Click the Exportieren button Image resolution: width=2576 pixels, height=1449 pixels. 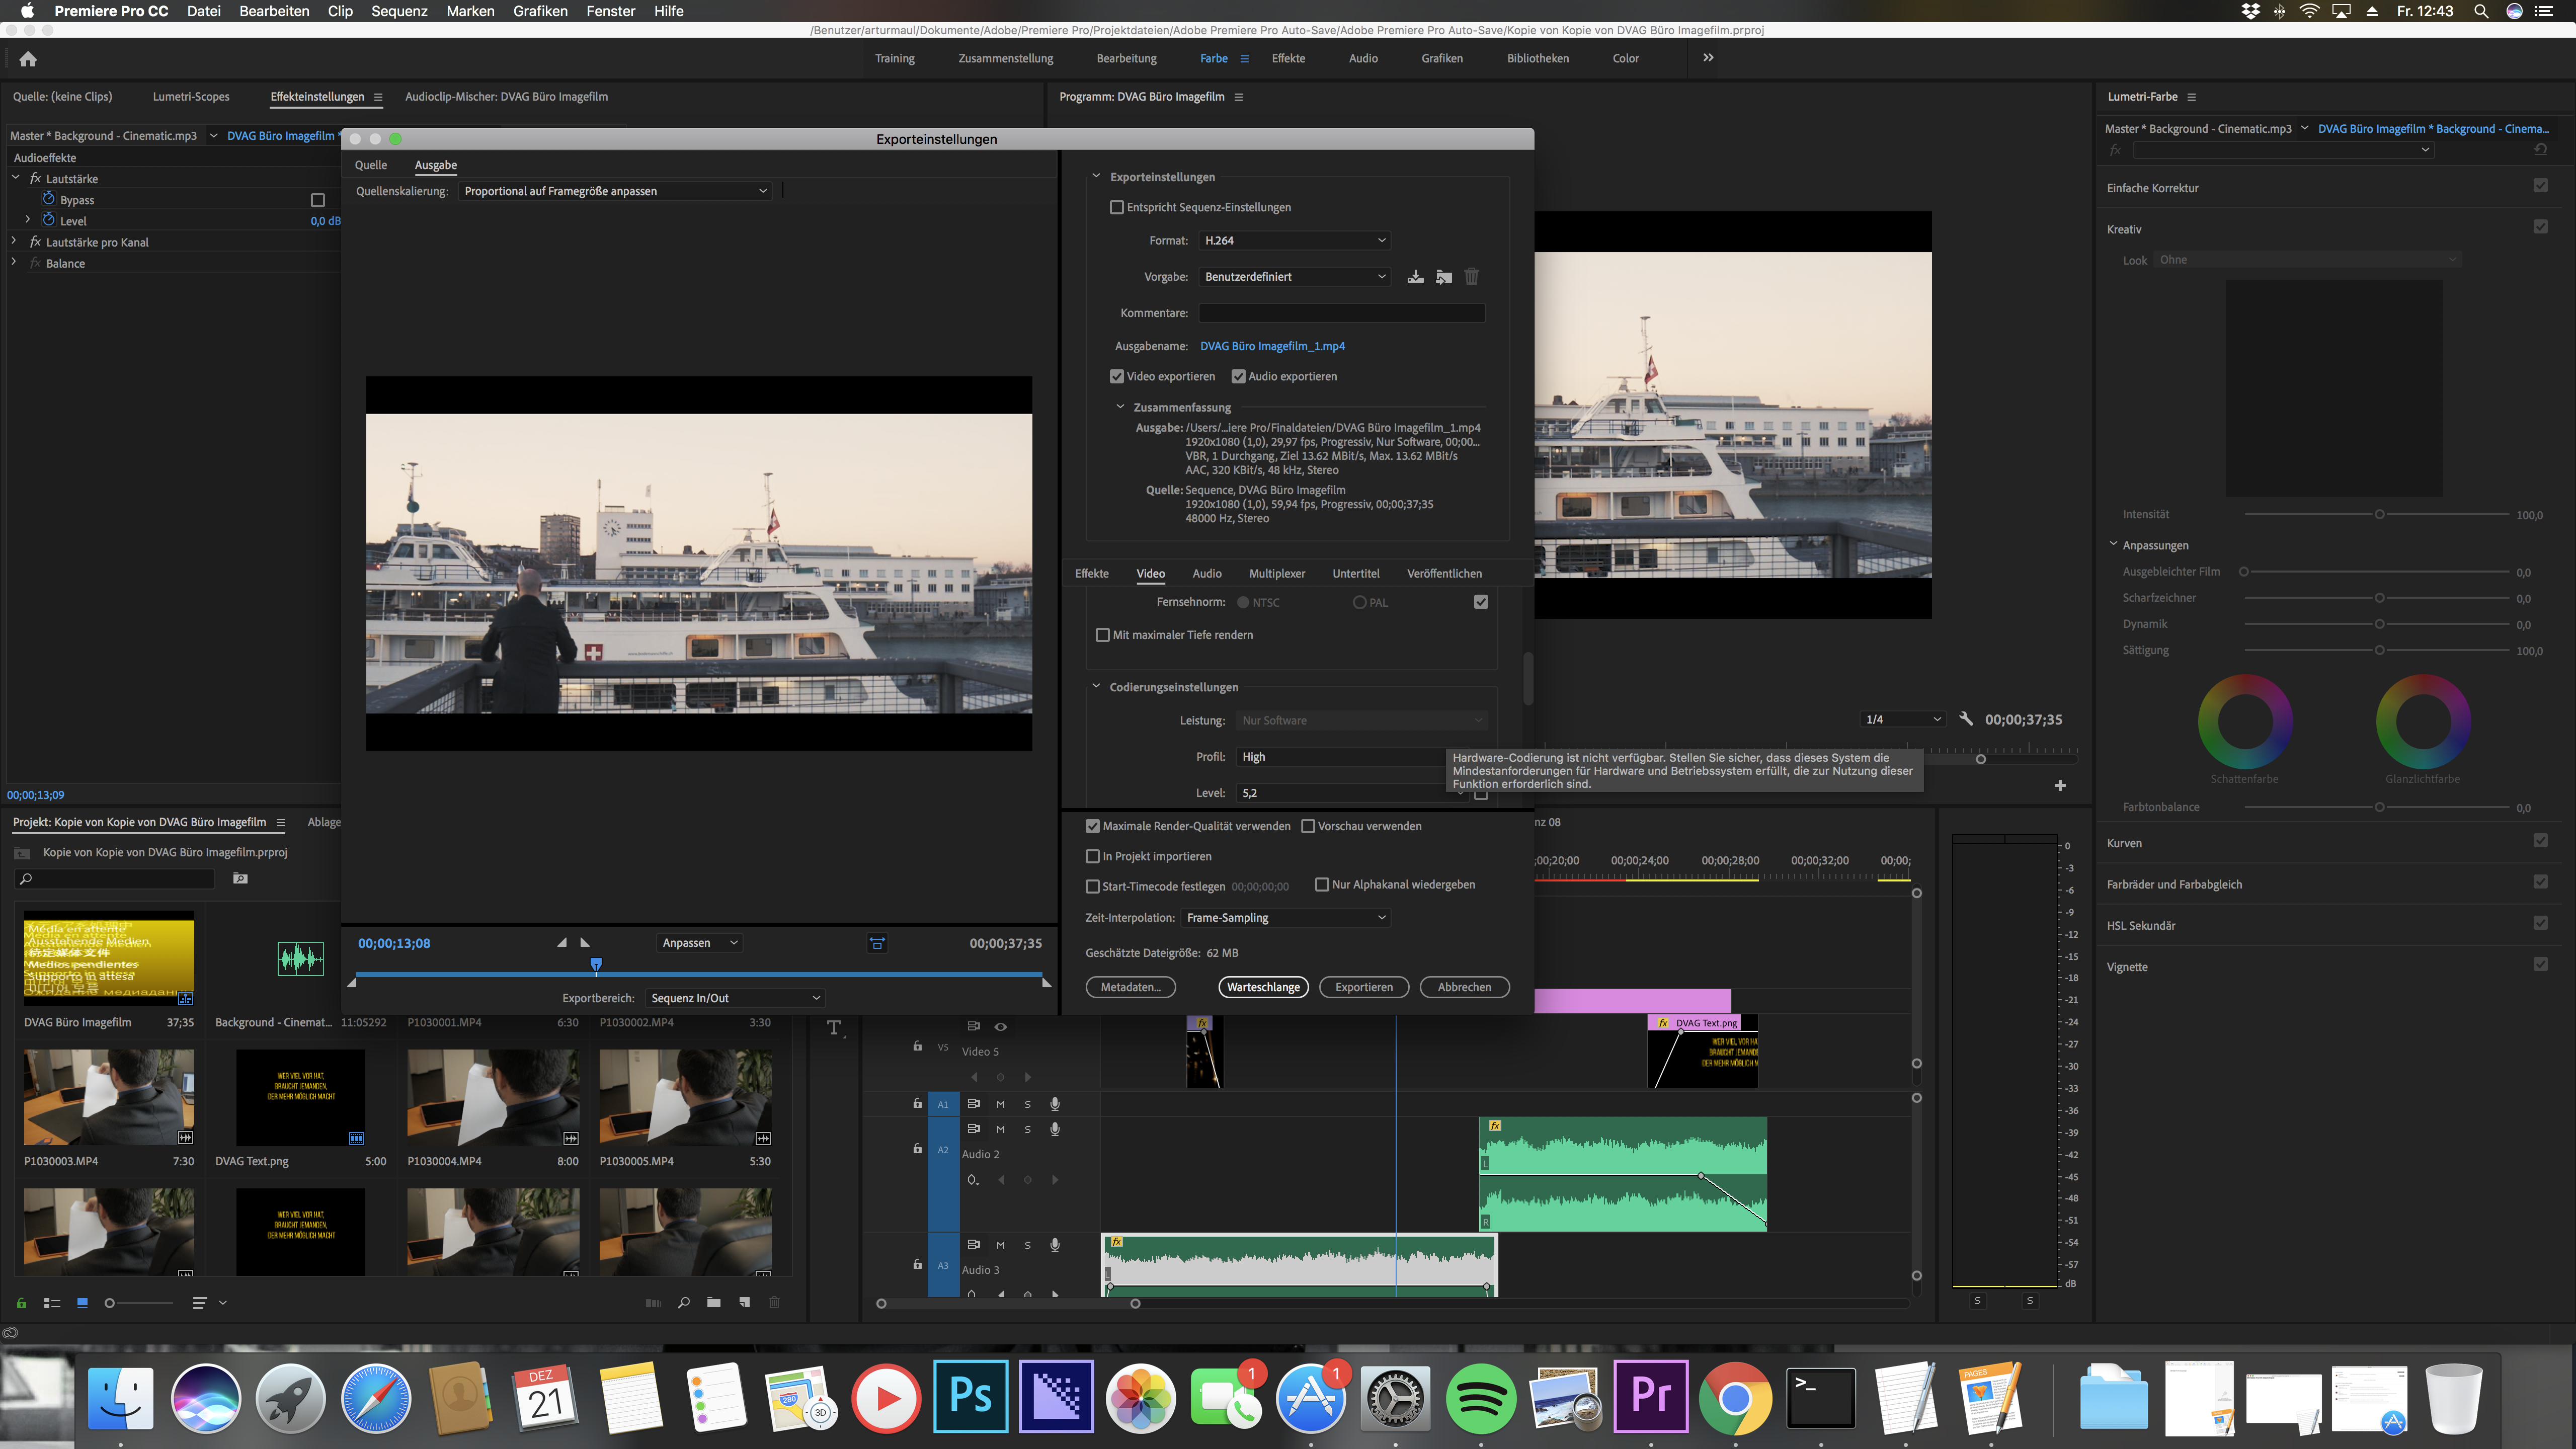click(1364, 987)
